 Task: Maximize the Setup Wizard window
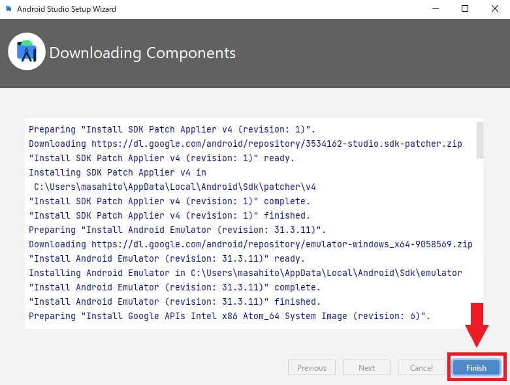click(x=465, y=8)
